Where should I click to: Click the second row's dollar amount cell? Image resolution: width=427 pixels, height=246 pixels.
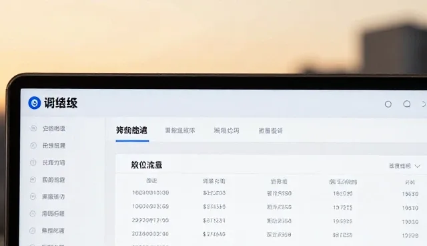click(x=214, y=207)
